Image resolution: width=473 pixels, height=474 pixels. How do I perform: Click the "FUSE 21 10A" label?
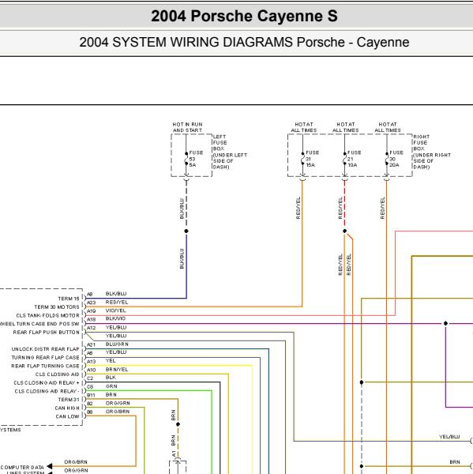(x=355, y=159)
